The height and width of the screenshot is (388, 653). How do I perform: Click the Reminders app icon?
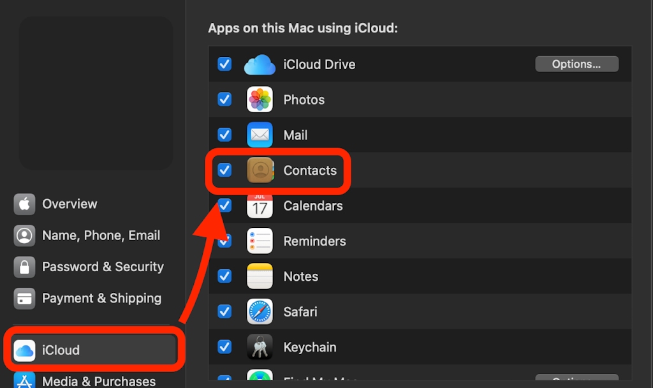pos(260,241)
